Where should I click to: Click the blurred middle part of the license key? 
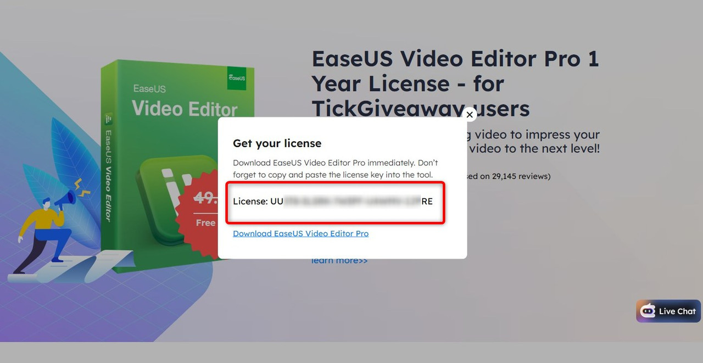point(352,201)
